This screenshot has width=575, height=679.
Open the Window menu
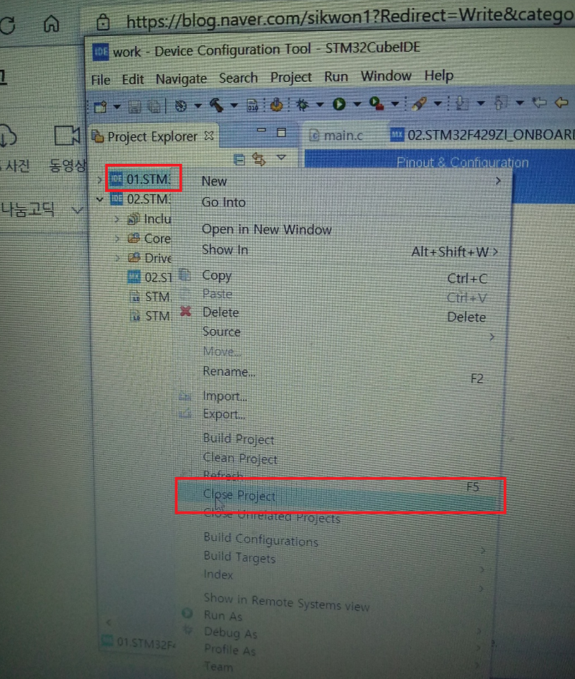pyautogui.click(x=386, y=75)
